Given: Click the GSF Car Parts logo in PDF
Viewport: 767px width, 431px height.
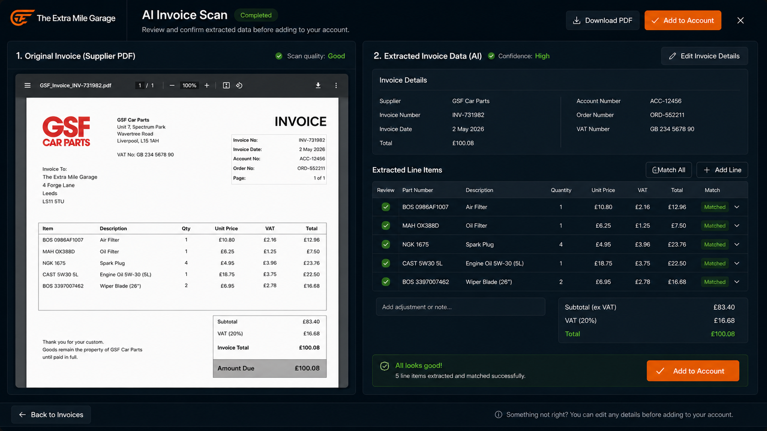Looking at the screenshot, I should pyautogui.click(x=67, y=131).
